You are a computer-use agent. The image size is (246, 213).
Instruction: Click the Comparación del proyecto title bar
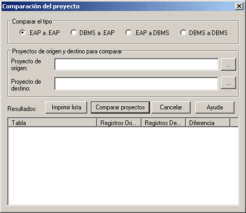point(119,6)
